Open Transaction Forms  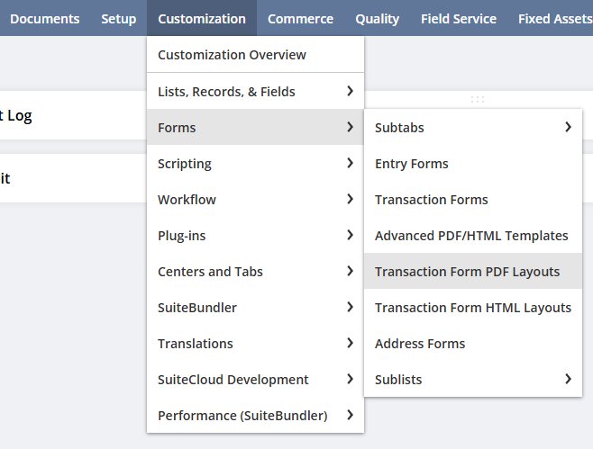pos(473,200)
